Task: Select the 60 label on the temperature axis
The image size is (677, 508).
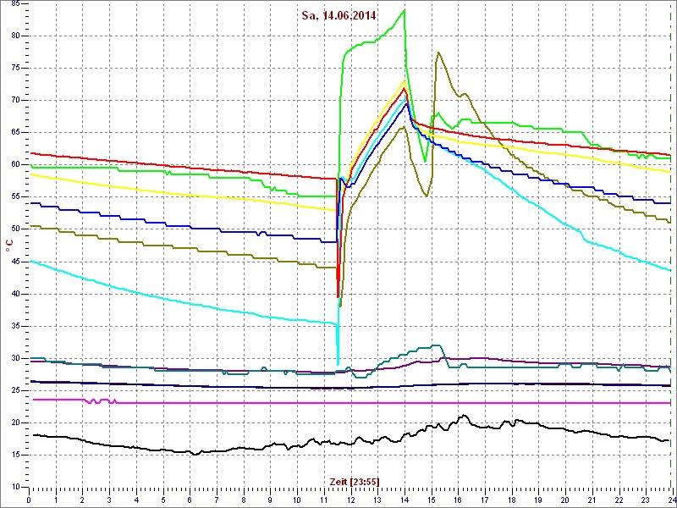Action: [16, 164]
